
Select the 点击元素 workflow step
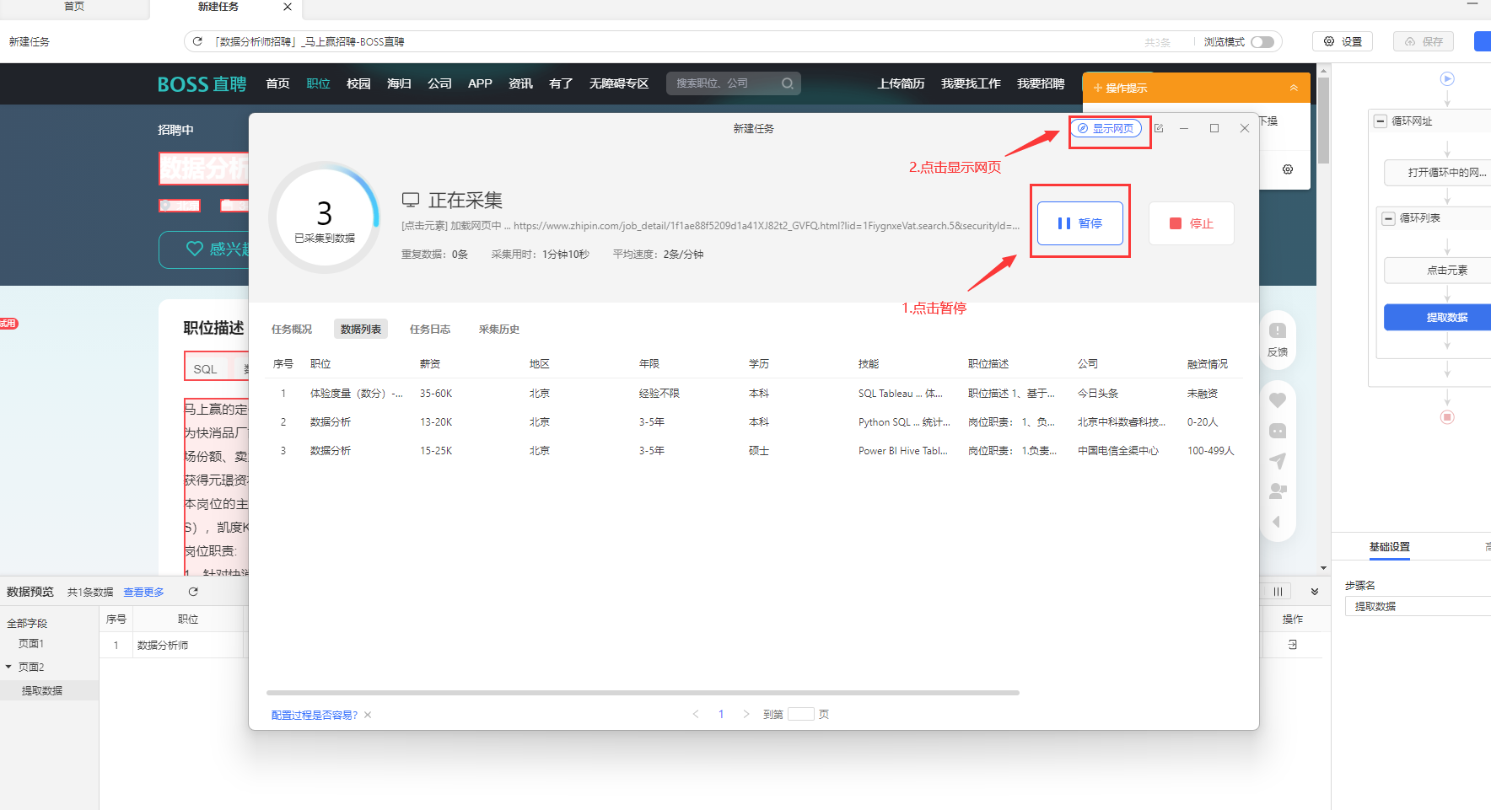click(1438, 271)
